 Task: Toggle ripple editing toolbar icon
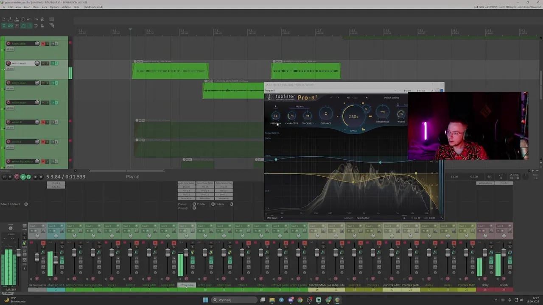pyautogui.click(x=17, y=25)
